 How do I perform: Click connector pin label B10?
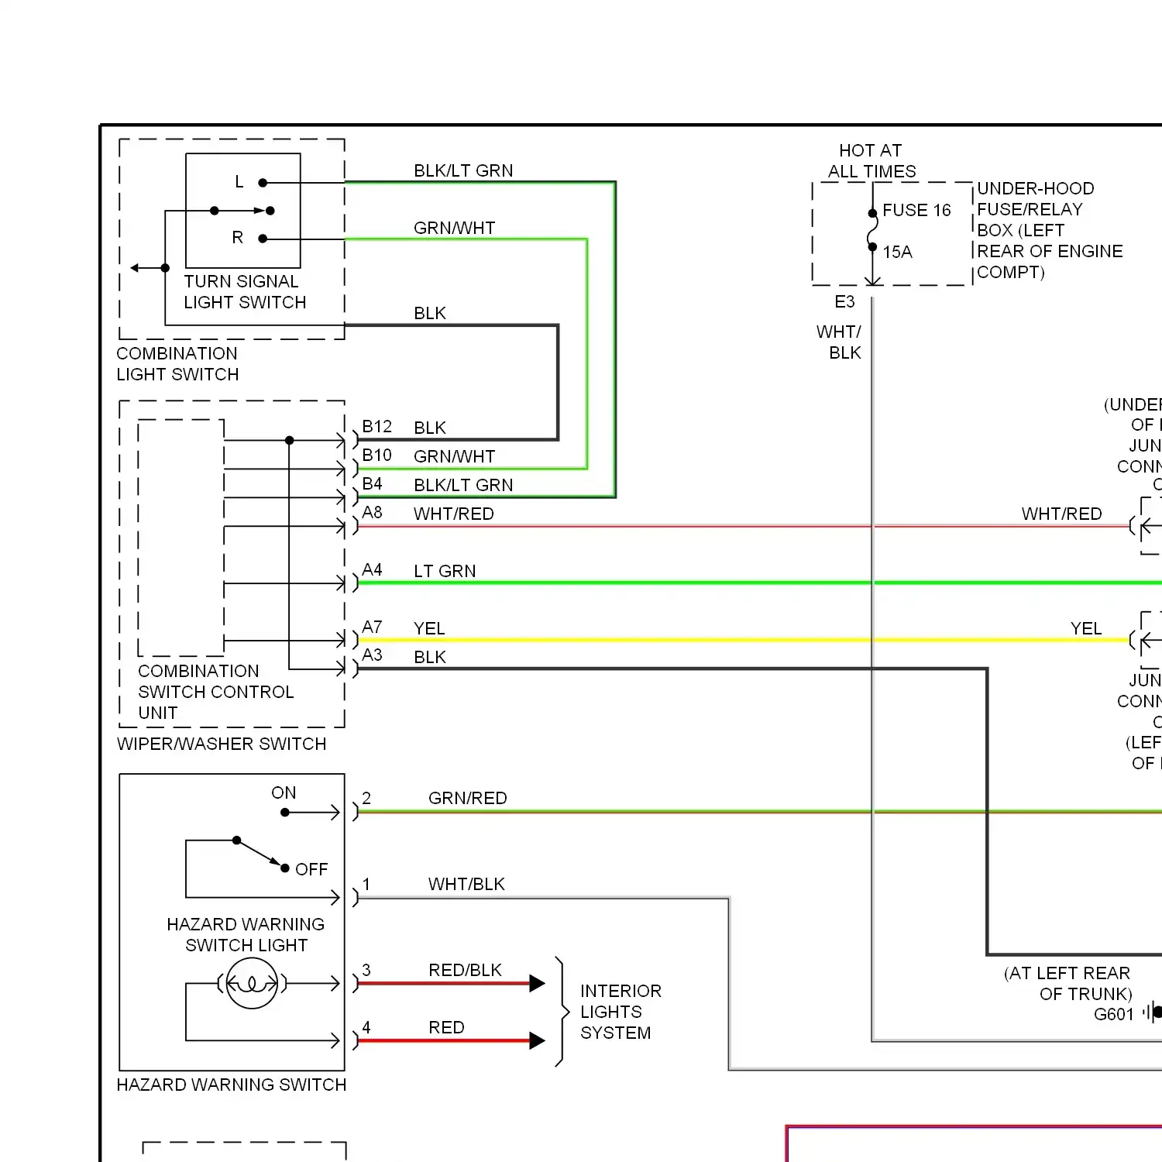tap(376, 456)
